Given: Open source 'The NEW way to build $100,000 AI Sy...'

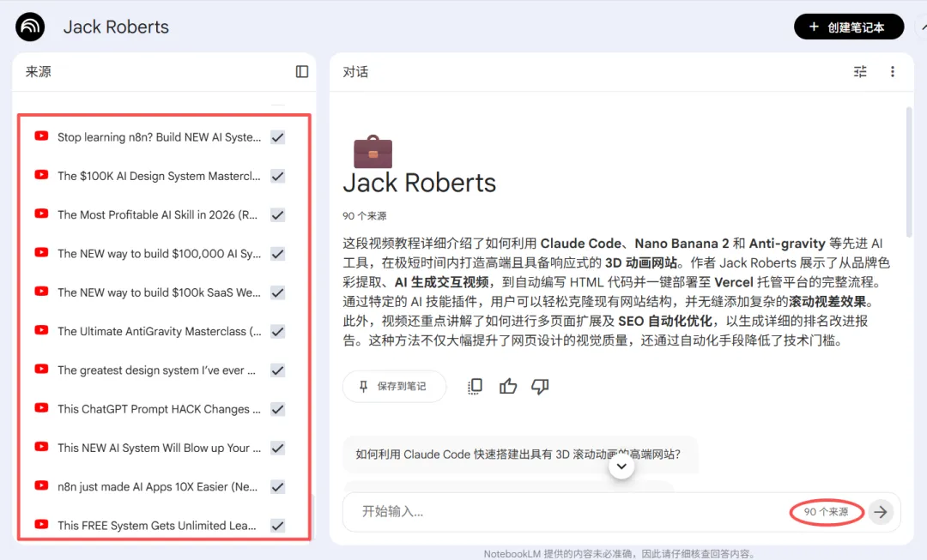Looking at the screenshot, I should click(x=159, y=254).
